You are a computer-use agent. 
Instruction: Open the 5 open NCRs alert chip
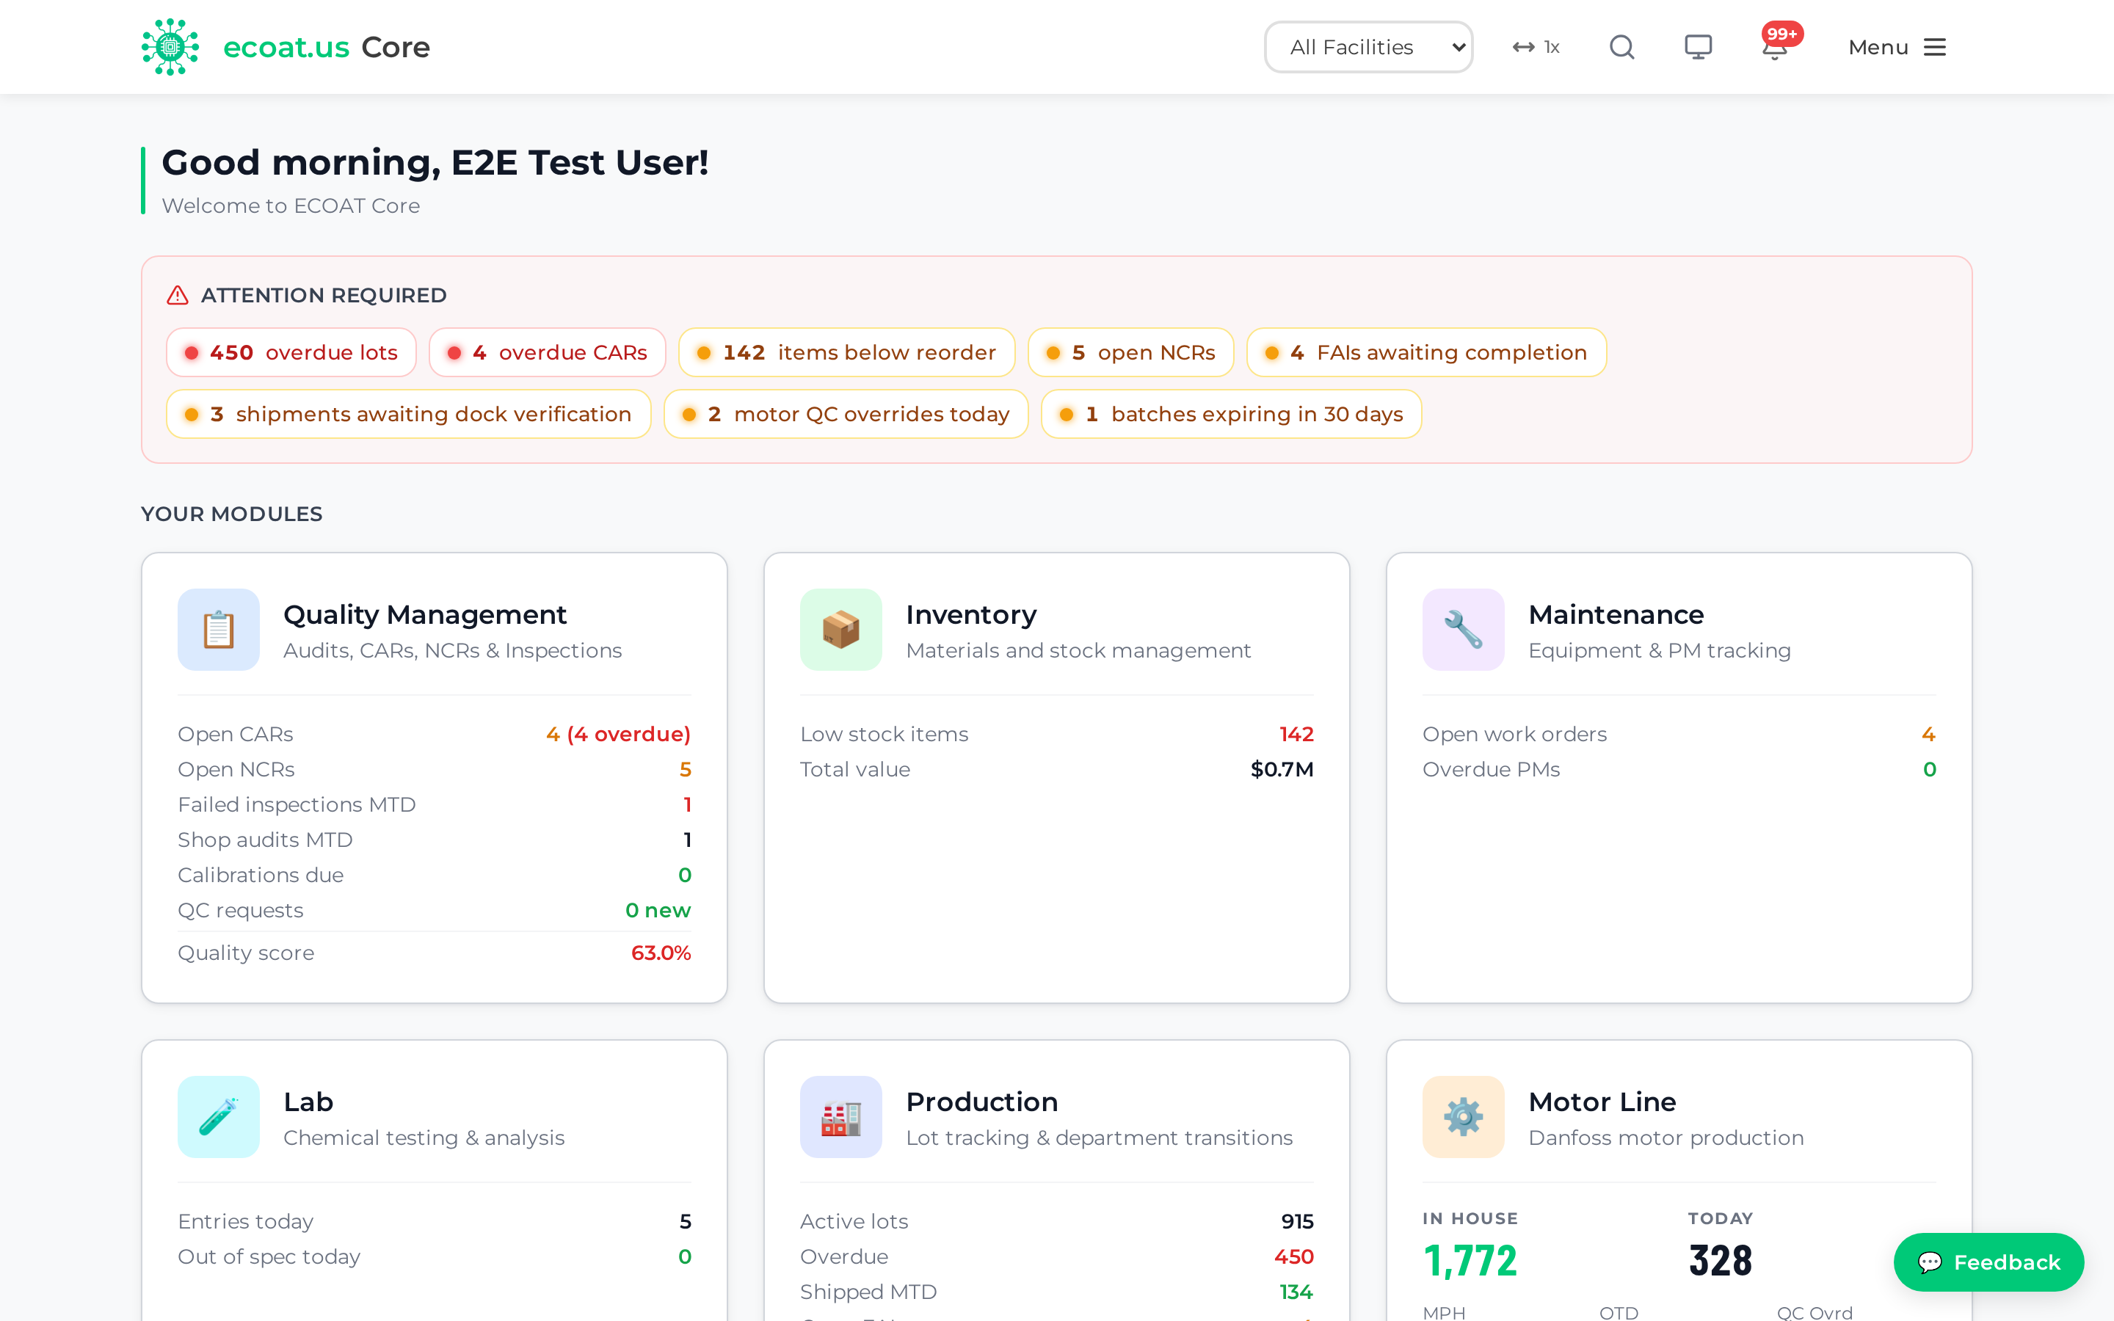point(1130,353)
